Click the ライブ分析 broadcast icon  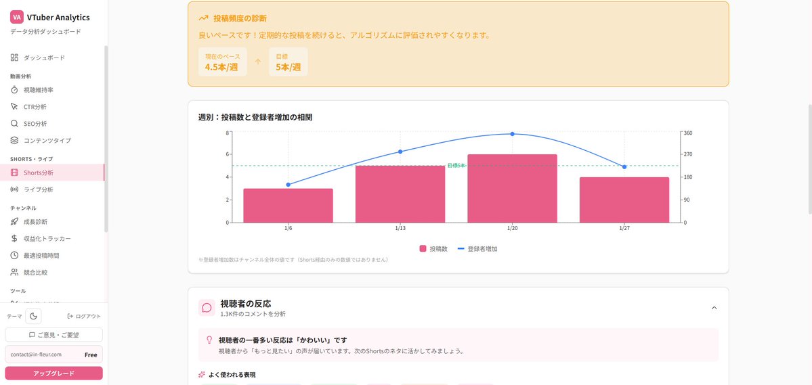14,189
